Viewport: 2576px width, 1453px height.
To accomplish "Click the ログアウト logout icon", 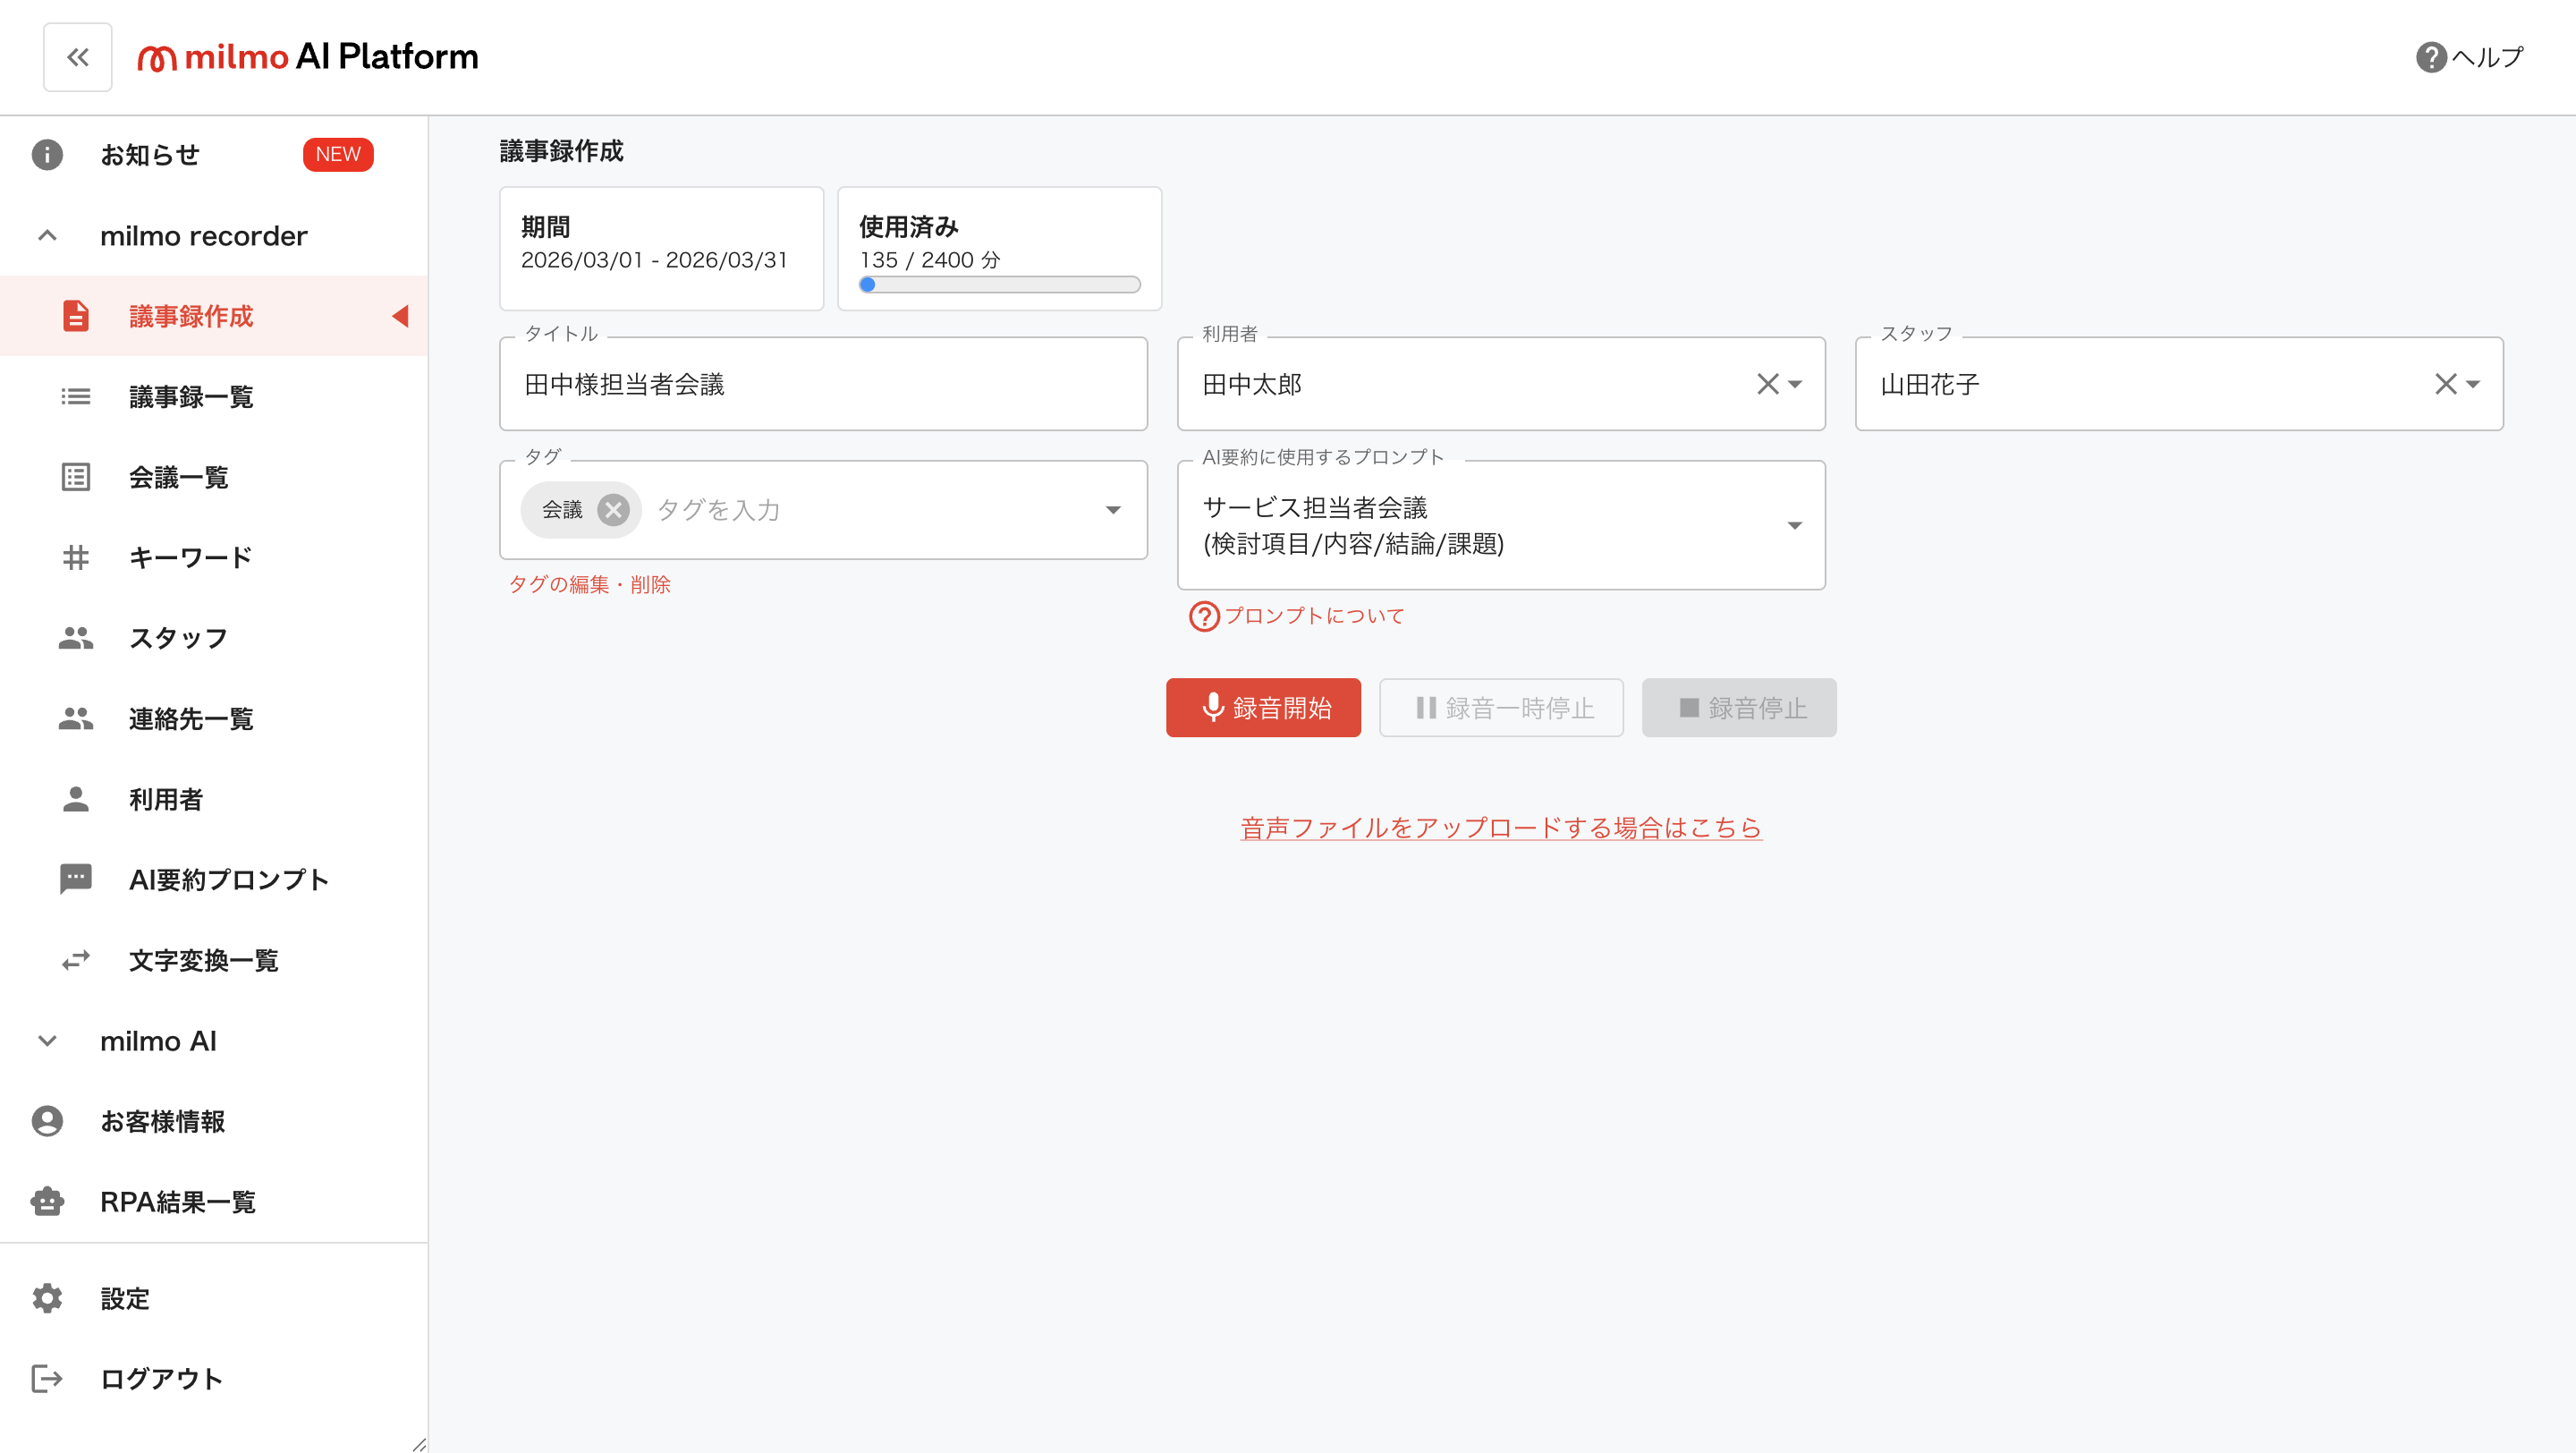I will point(47,1379).
